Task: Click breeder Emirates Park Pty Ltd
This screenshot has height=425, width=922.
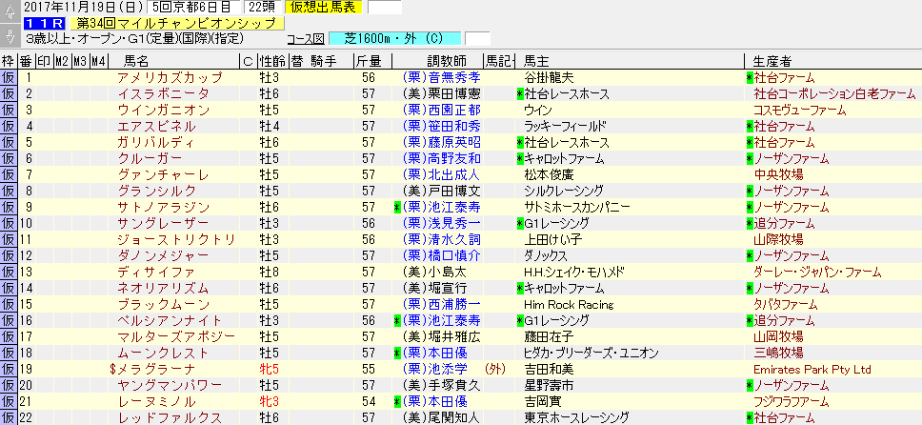Action: 812,369
